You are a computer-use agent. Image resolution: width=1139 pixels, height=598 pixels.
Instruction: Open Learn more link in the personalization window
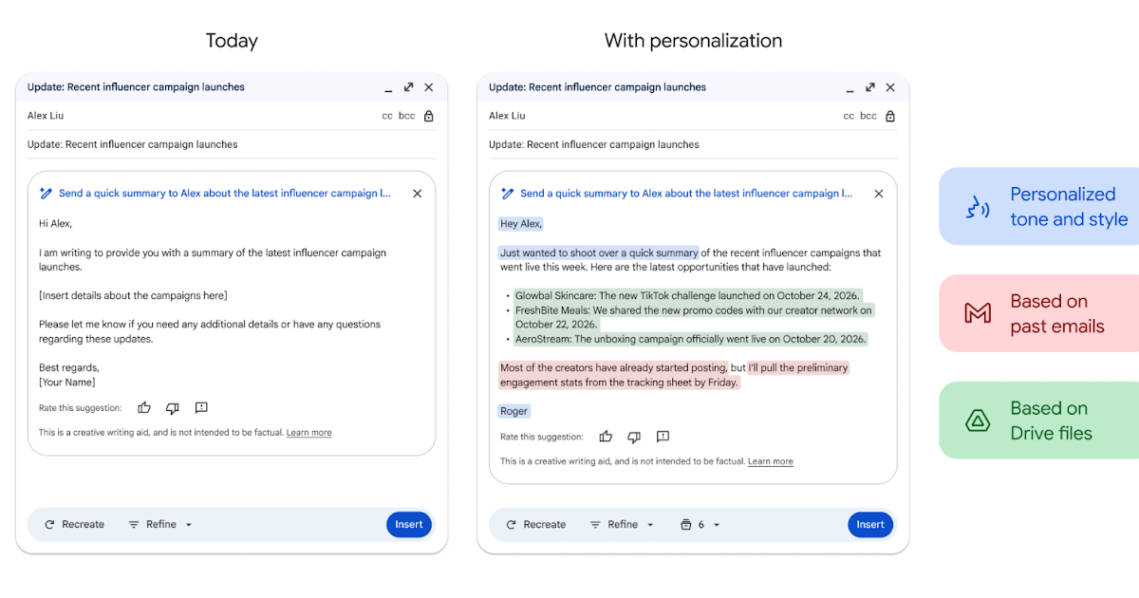771,462
